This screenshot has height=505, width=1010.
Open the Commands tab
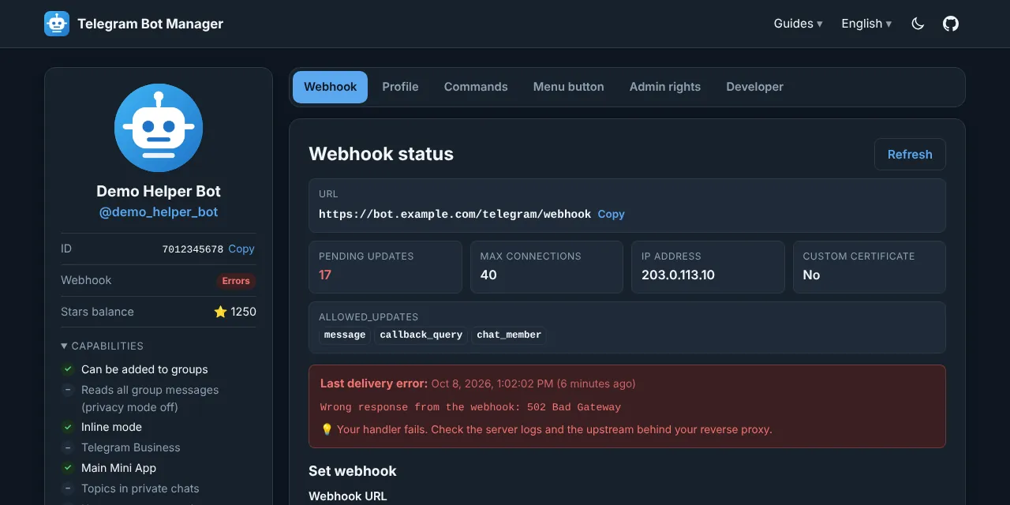[476, 87]
